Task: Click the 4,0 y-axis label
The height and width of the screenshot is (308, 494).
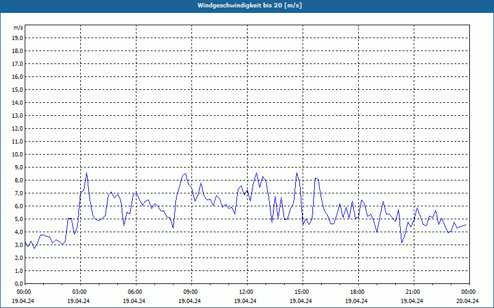Action: point(19,232)
